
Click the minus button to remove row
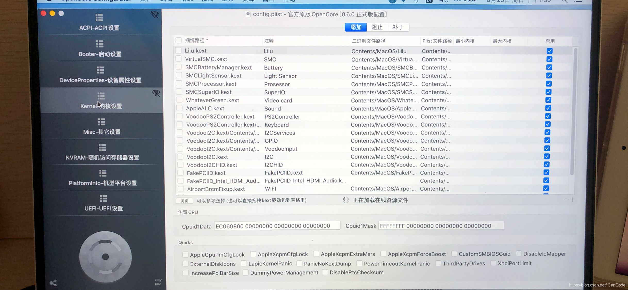coord(566,200)
